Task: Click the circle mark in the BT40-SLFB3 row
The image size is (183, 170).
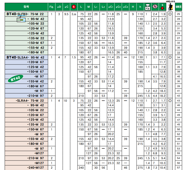Action: click(170, 14)
